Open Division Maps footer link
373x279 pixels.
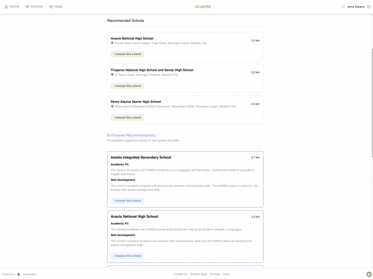pos(198,274)
